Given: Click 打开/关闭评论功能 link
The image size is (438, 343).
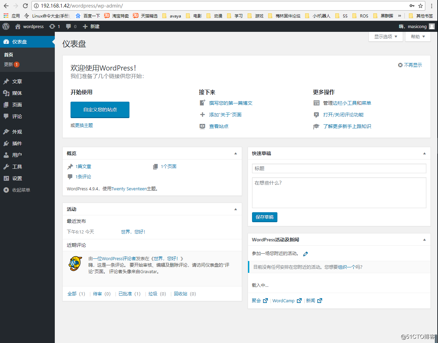Looking at the screenshot, I should 343,115.
